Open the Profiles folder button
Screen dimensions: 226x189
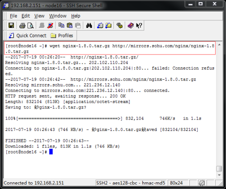tap(62, 36)
